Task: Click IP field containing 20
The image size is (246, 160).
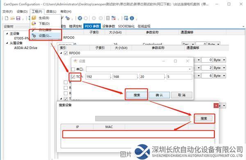Action: (152, 77)
